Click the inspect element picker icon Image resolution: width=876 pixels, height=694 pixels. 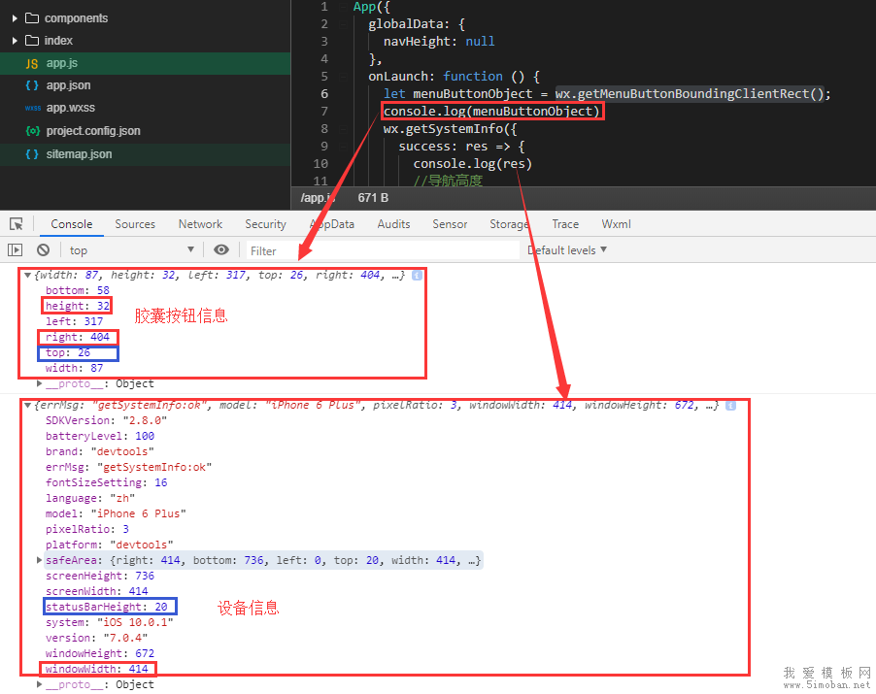pos(17,224)
